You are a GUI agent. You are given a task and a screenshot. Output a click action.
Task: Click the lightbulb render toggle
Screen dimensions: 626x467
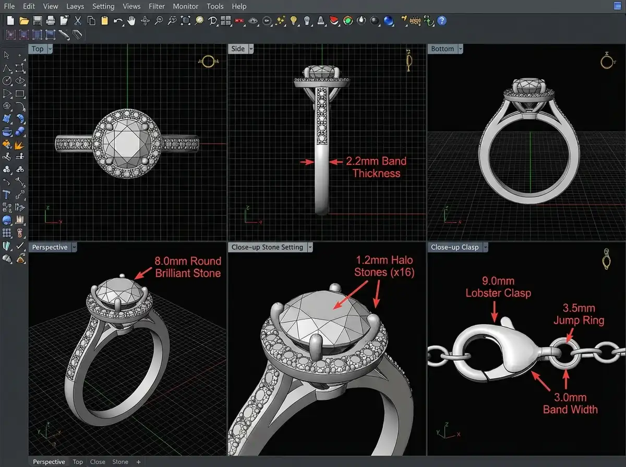pos(294,21)
